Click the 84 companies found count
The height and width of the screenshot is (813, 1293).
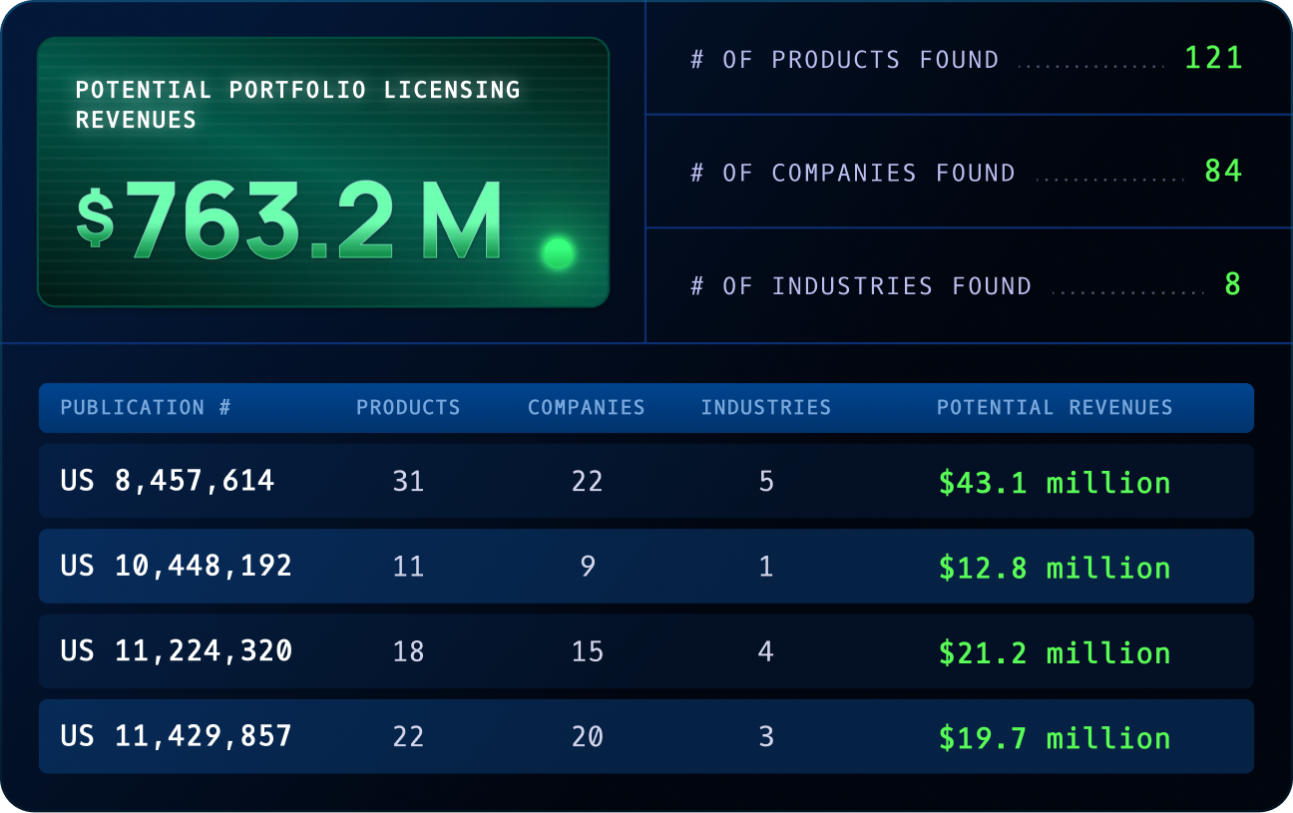tap(1223, 172)
